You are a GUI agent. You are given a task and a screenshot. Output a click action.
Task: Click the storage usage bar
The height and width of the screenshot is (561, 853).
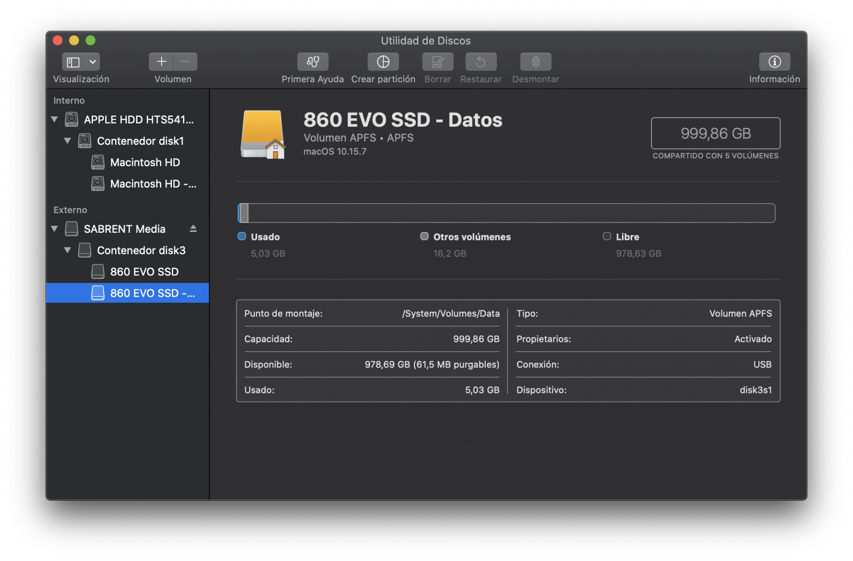coord(506,213)
